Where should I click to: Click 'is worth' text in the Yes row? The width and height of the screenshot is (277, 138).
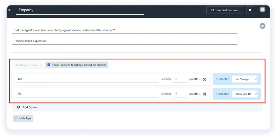coord(166,79)
